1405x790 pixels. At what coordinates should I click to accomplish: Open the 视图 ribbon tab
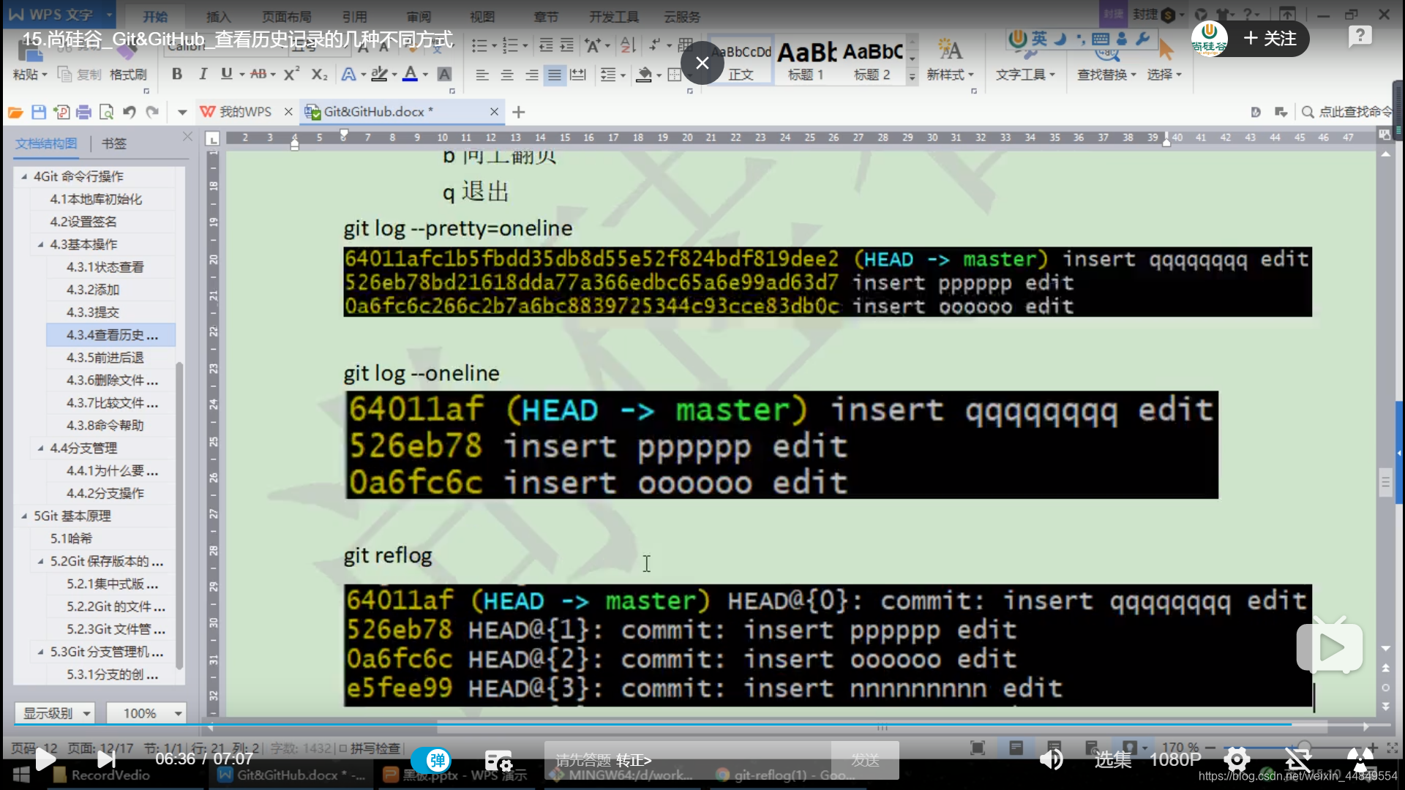point(482,17)
